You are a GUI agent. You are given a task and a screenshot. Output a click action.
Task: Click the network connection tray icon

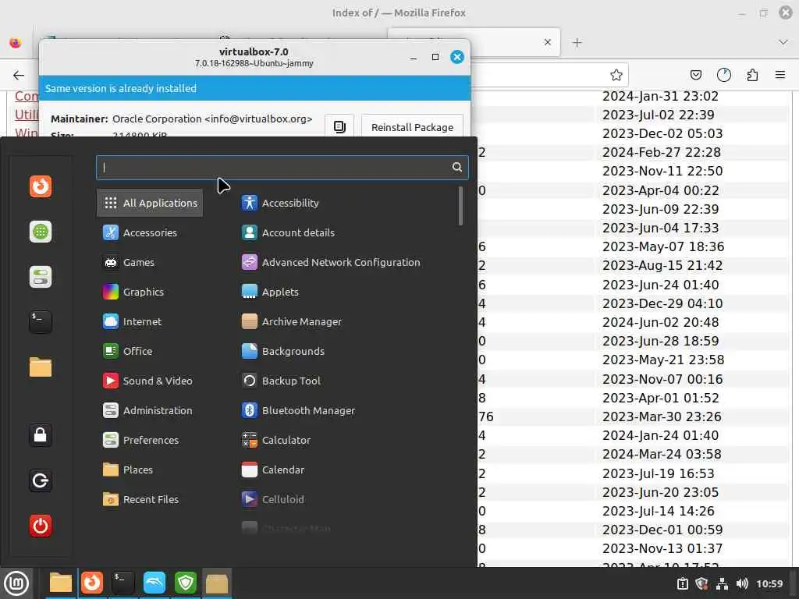pos(722,583)
